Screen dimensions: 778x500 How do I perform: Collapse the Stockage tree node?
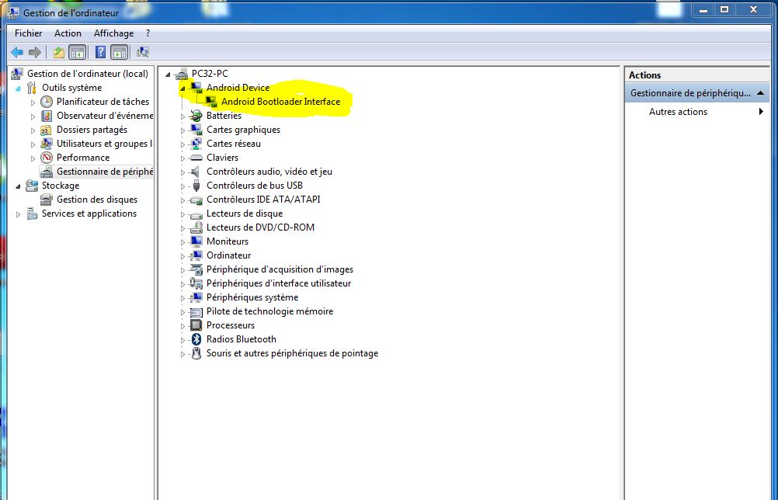coord(19,186)
